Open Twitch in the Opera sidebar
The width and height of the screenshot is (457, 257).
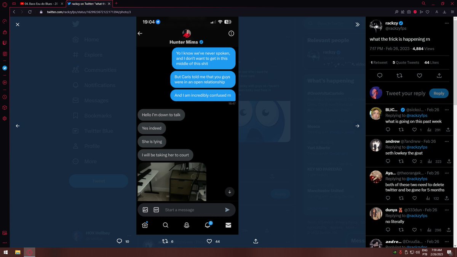(x=5, y=43)
